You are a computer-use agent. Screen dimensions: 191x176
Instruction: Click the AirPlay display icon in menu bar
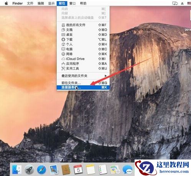coord(175,3)
